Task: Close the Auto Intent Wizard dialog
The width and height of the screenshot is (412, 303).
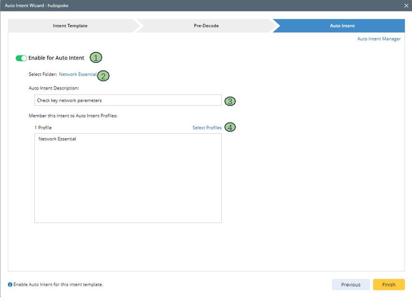Action: click(406, 5)
